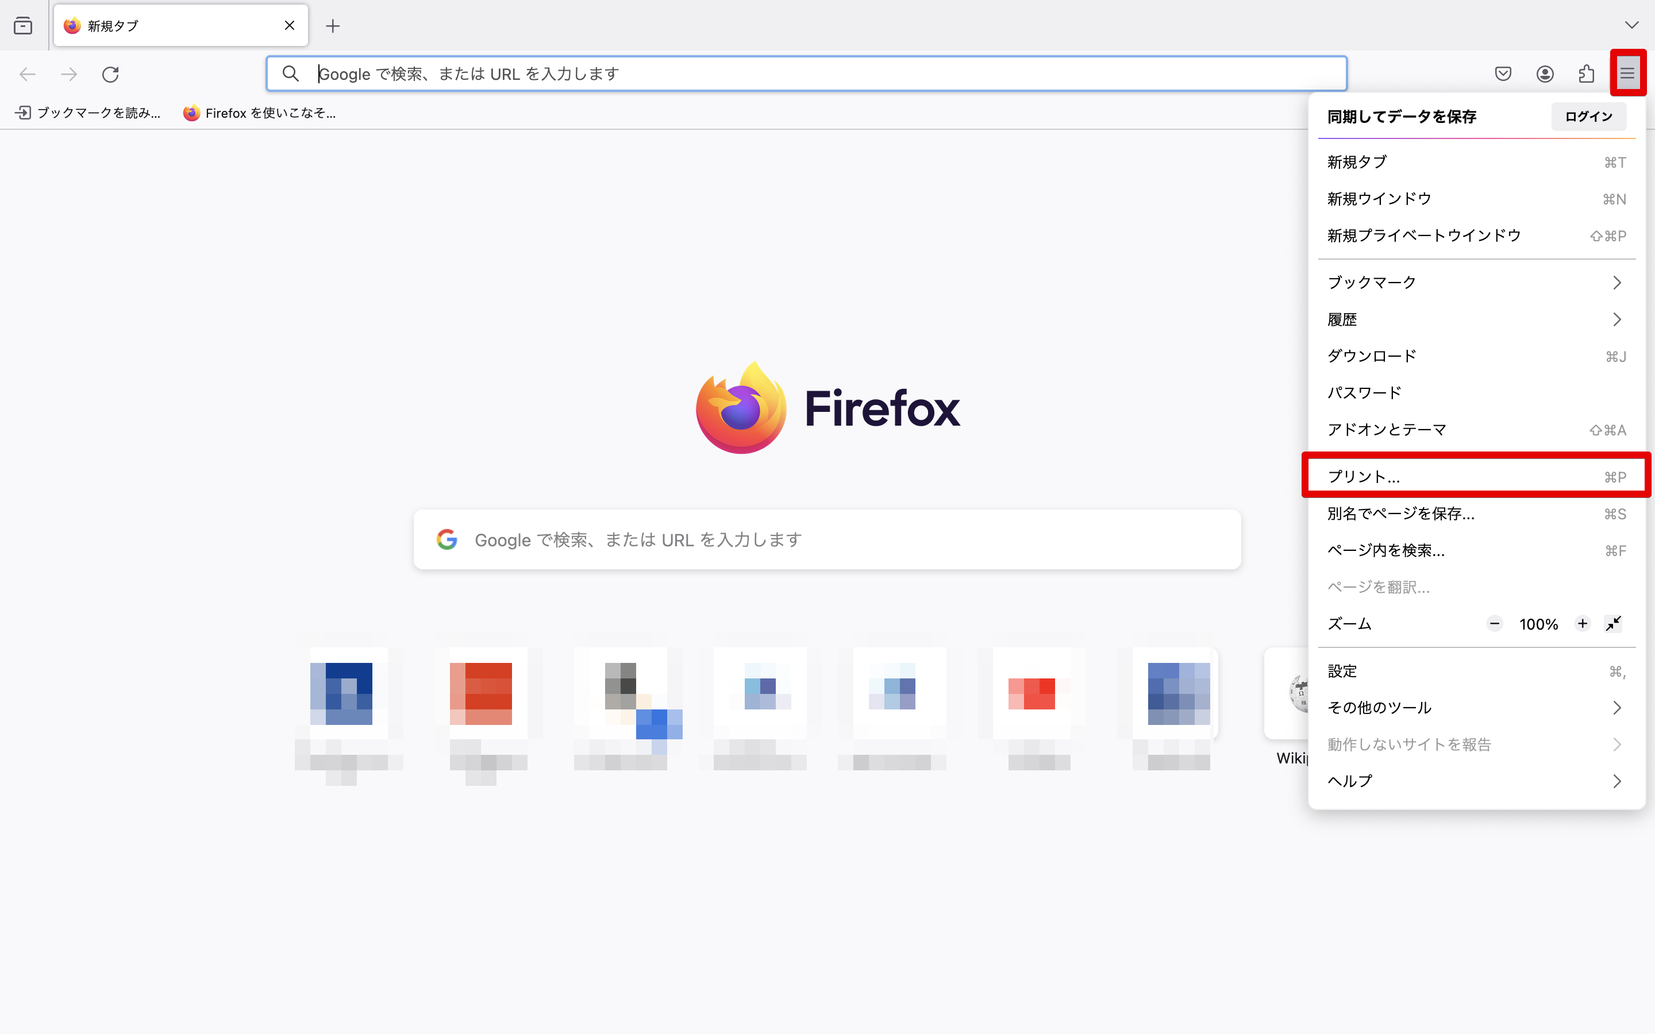Expand the ブックマーク submenu
The width and height of the screenshot is (1655, 1034).
[1476, 283]
